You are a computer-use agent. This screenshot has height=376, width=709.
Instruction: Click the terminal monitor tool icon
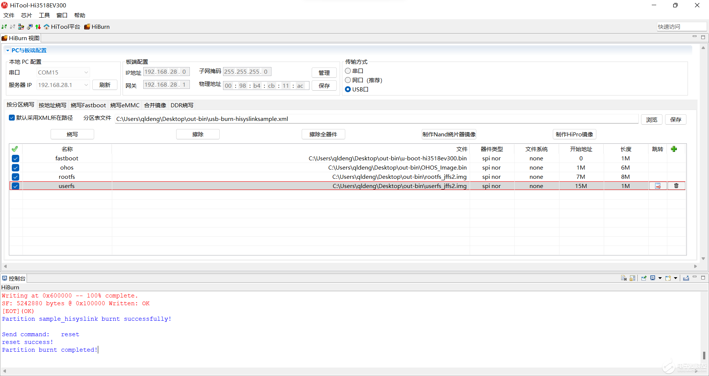click(30, 27)
